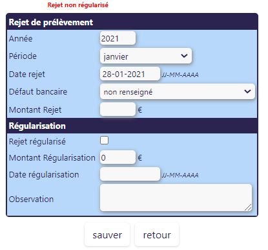
Task: Go back using the retour button
Action: coord(157,234)
